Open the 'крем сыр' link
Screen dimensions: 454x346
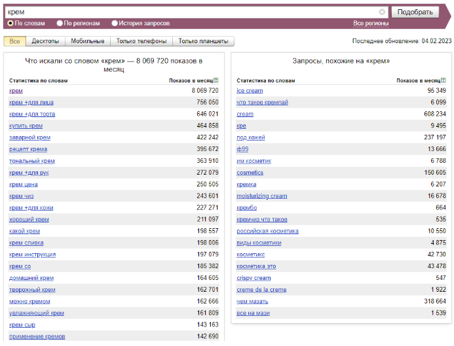click(22, 325)
